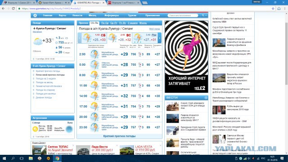Switch to the Прогноз tab
The height and width of the screenshot is (162, 288).
coord(83,23)
